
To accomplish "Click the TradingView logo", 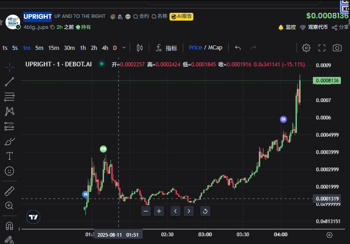I will [33, 217].
